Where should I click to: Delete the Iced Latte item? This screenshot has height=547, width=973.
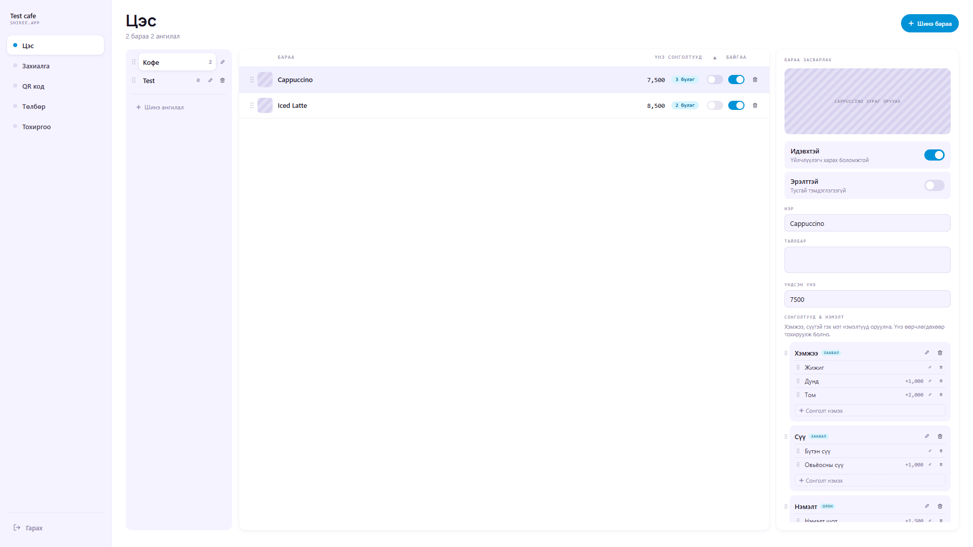point(755,105)
